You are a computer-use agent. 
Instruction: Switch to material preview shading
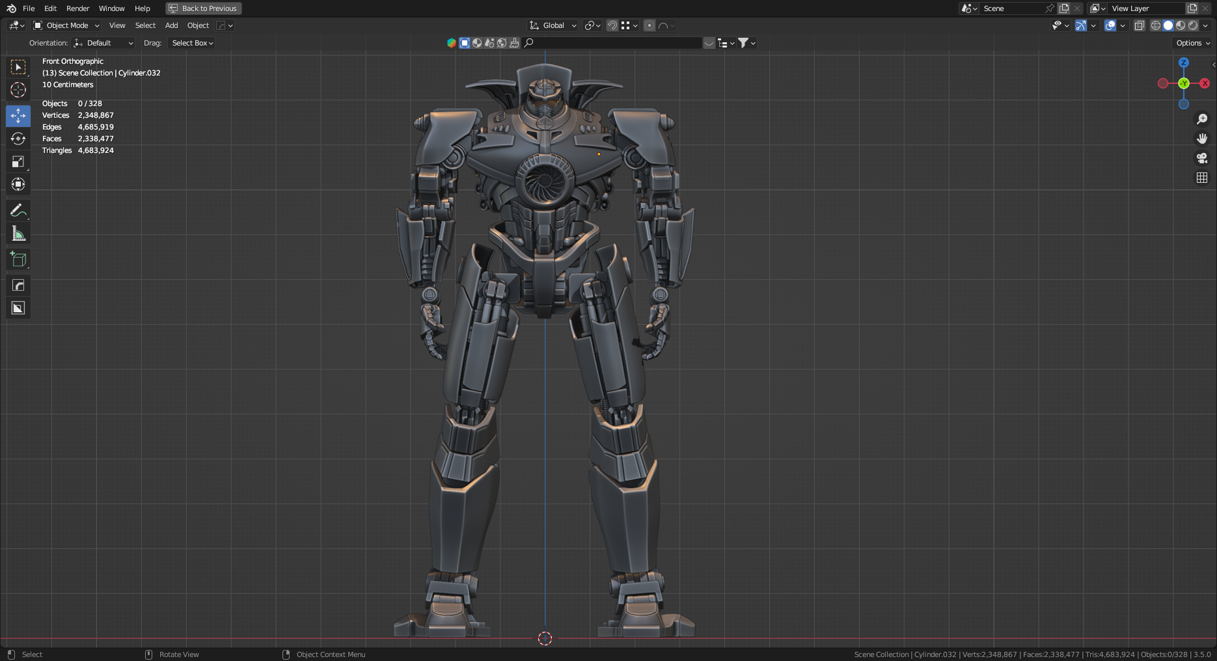(x=1181, y=25)
